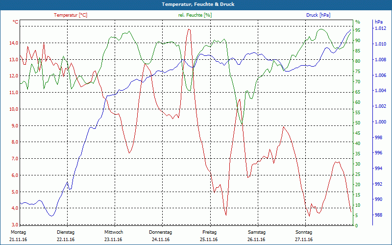Click the 'Freitag' day label
This screenshot has height=245, width=392.
point(210,232)
